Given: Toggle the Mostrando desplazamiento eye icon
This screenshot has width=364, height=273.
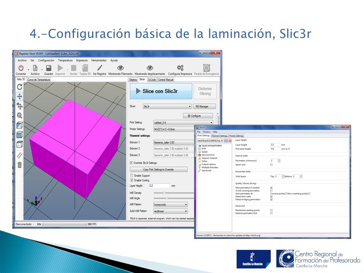Looking at the screenshot, I should pyautogui.click(x=150, y=68).
